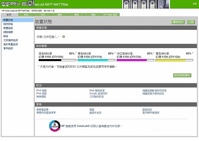The image size is (199, 141).
Task: Open the 傳真電話簿 link
Action: pos(42,110)
